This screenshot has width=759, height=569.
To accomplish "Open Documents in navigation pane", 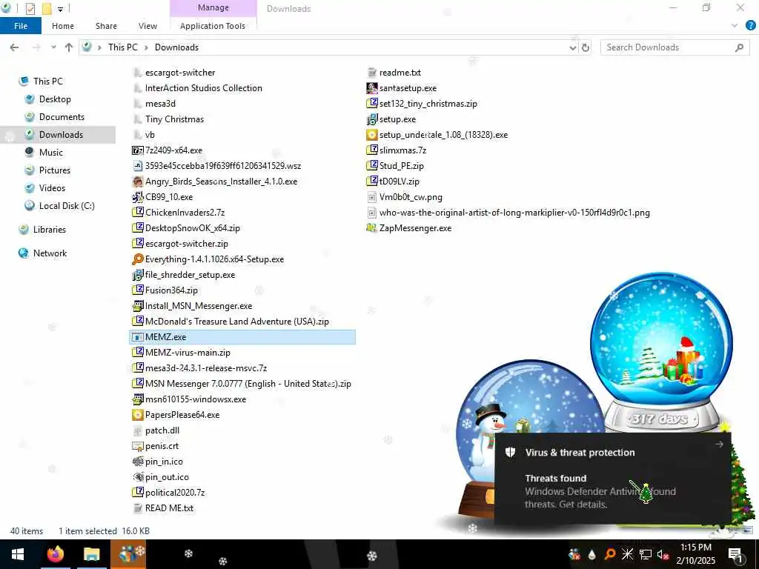I will click(x=62, y=117).
